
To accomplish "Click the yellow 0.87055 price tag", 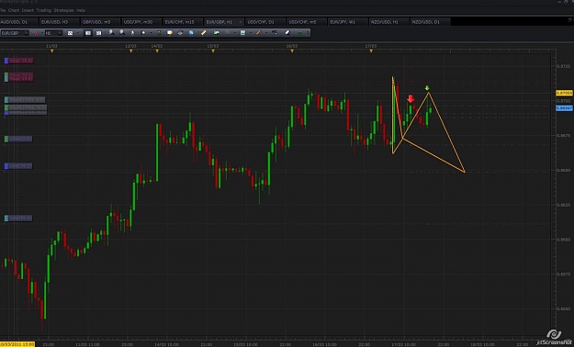I will (x=564, y=94).
